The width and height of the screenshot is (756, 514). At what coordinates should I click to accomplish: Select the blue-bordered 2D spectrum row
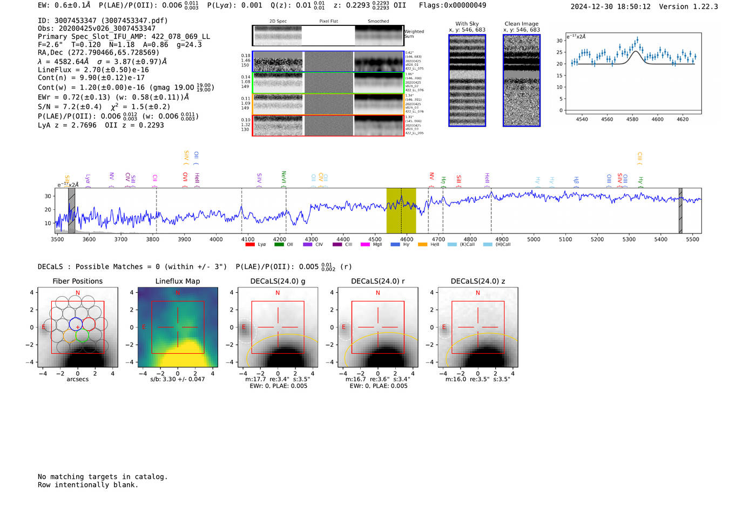328,61
